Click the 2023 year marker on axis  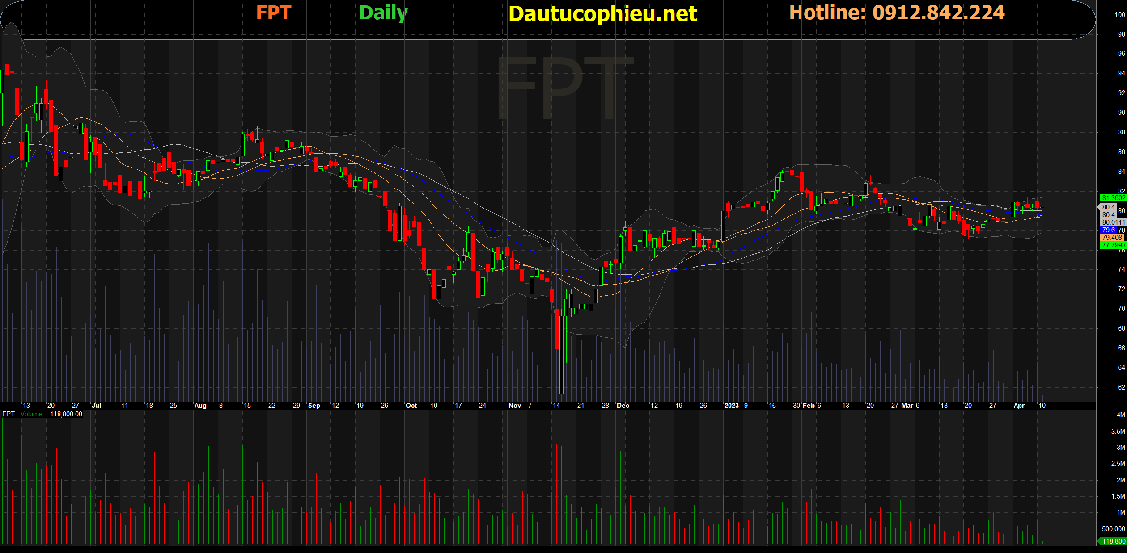(x=731, y=406)
